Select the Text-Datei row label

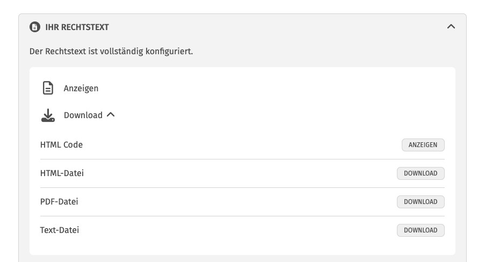(x=60, y=230)
